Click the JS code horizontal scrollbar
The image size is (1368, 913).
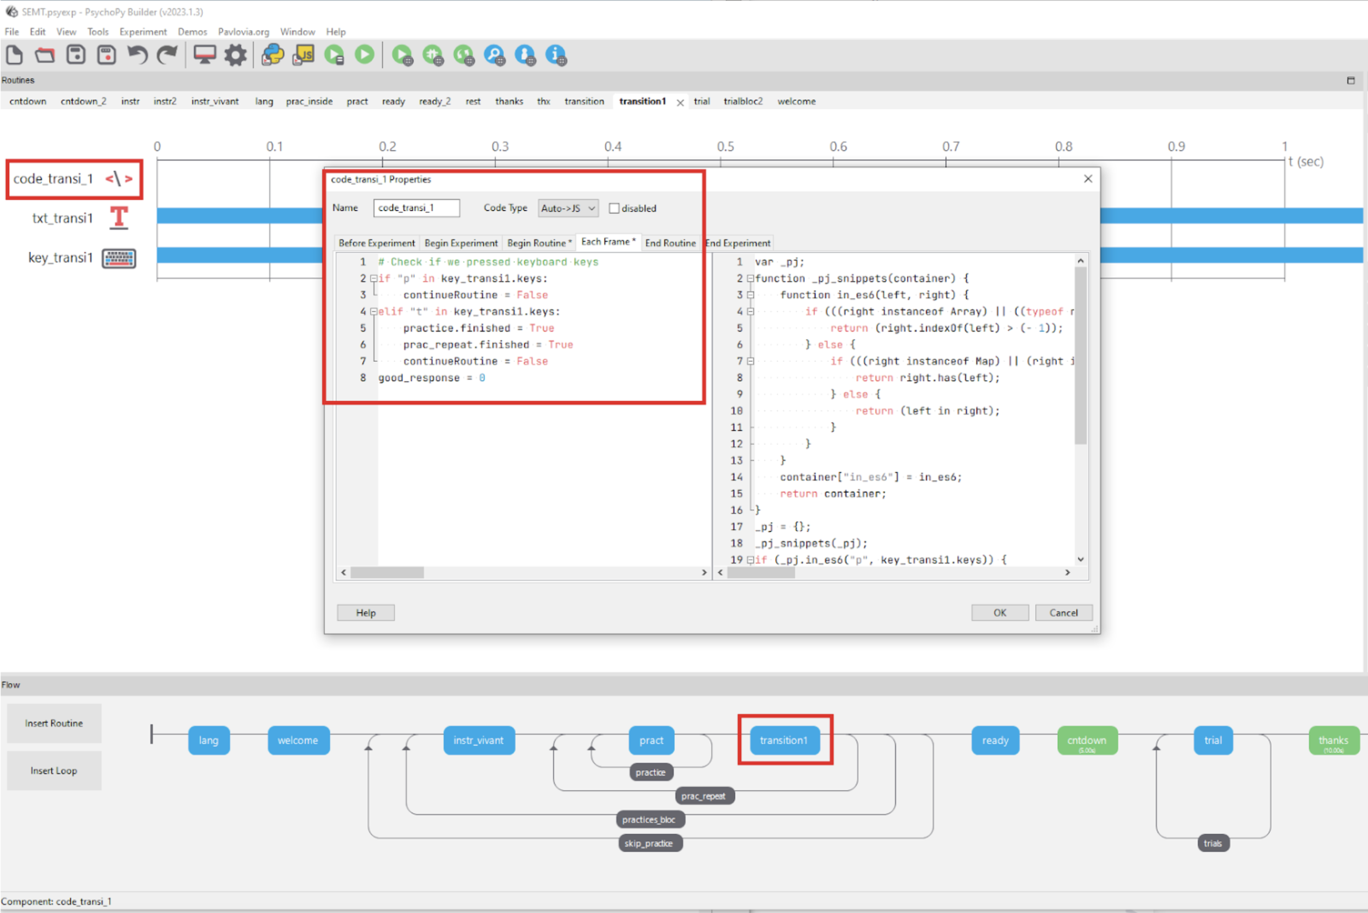click(761, 573)
